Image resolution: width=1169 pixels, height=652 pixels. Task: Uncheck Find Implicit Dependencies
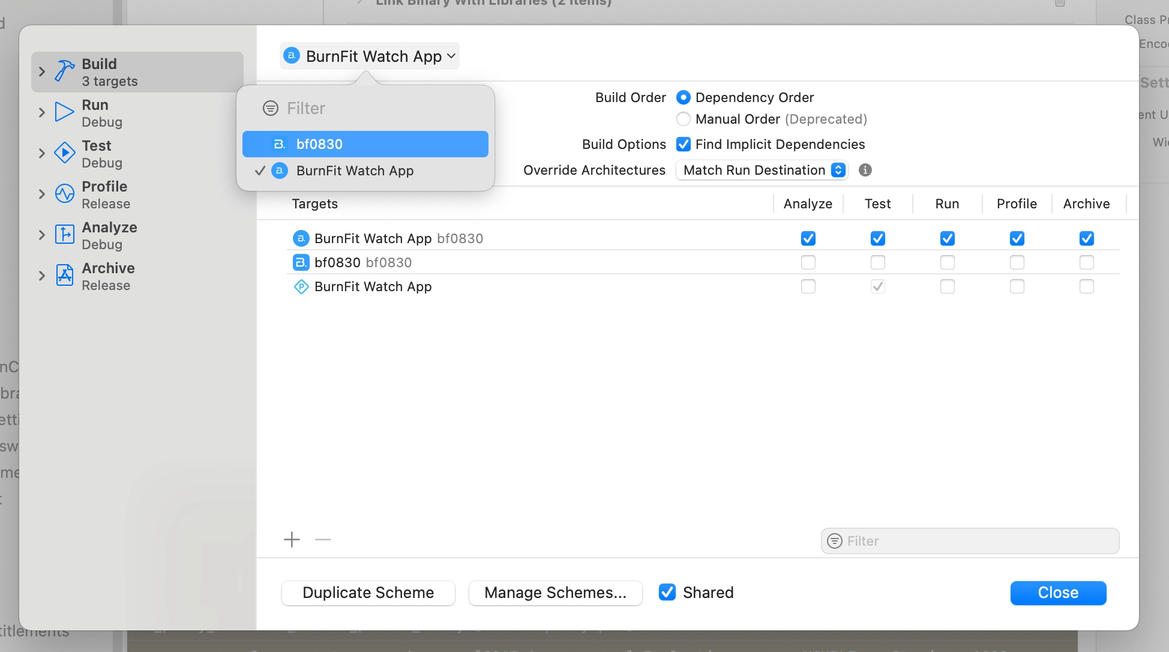pos(683,144)
